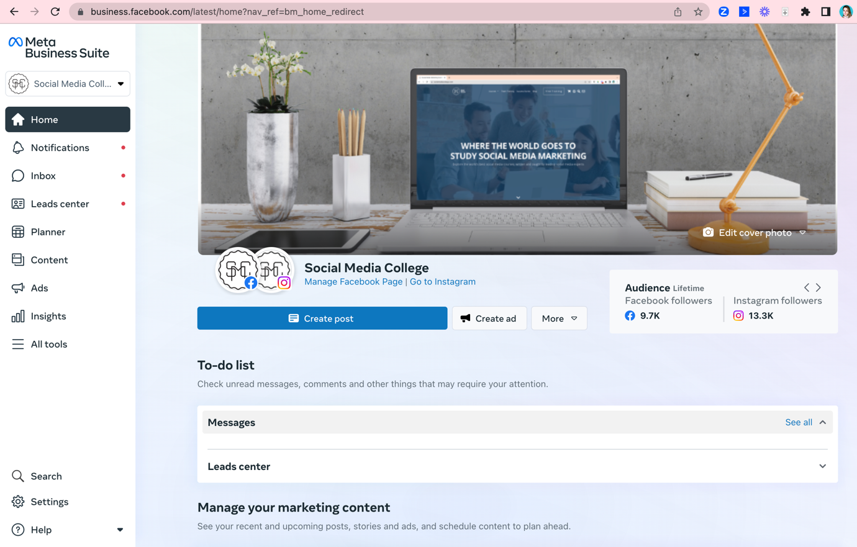Go to previous Audience card
The width and height of the screenshot is (857, 547).
coord(807,287)
